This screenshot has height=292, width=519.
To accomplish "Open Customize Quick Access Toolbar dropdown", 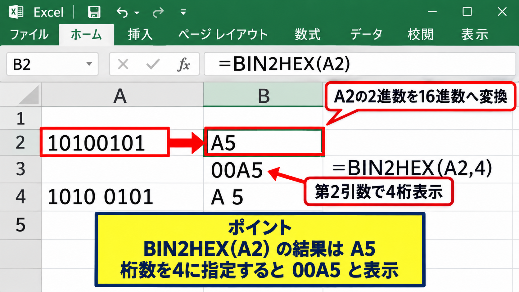I will [183, 12].
